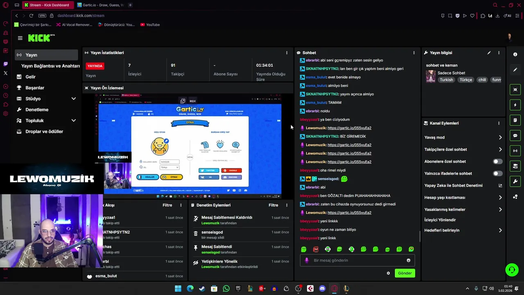The height and width of the screenshot is (295, 524).
Task: Open the last gartic.io link from Lewomuzik
Action: tap(349, 213)
